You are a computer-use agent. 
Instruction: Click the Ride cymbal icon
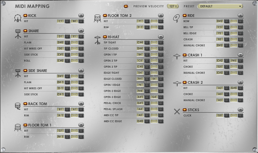176,18
